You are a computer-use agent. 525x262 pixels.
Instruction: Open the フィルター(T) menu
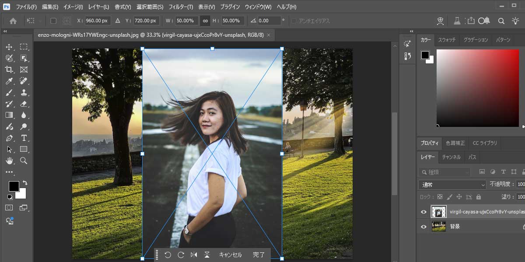point(181,7)
